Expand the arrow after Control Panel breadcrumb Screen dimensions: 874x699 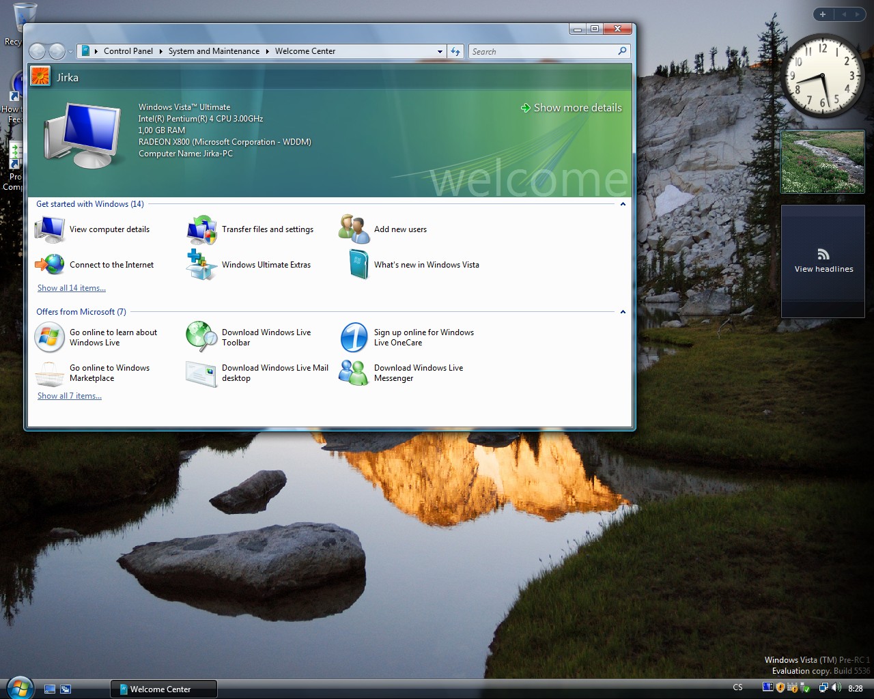pos(161,51)
